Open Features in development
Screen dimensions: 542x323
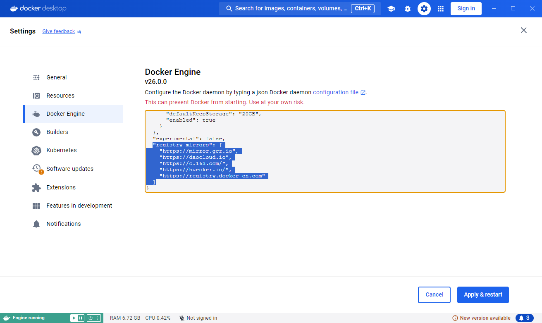click(x=79, y=206)
